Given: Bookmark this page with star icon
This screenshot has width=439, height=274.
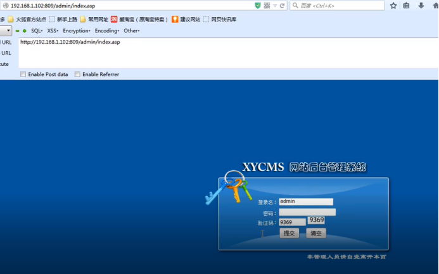Looking at the screenshot, I should click(x=393, y=6).
